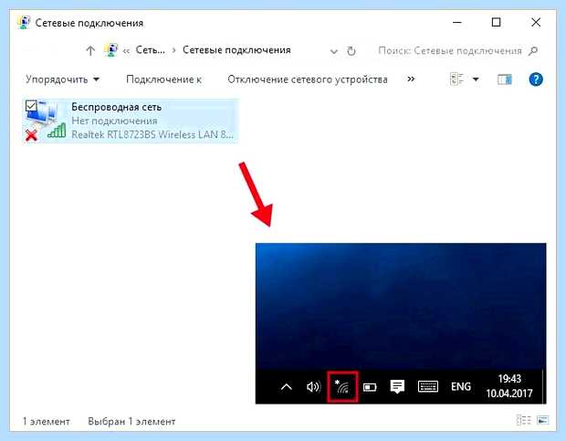Maximize the Сетевые подключения window
The height and width of the screenshot is (441, 566).
(x=497, y=23)
